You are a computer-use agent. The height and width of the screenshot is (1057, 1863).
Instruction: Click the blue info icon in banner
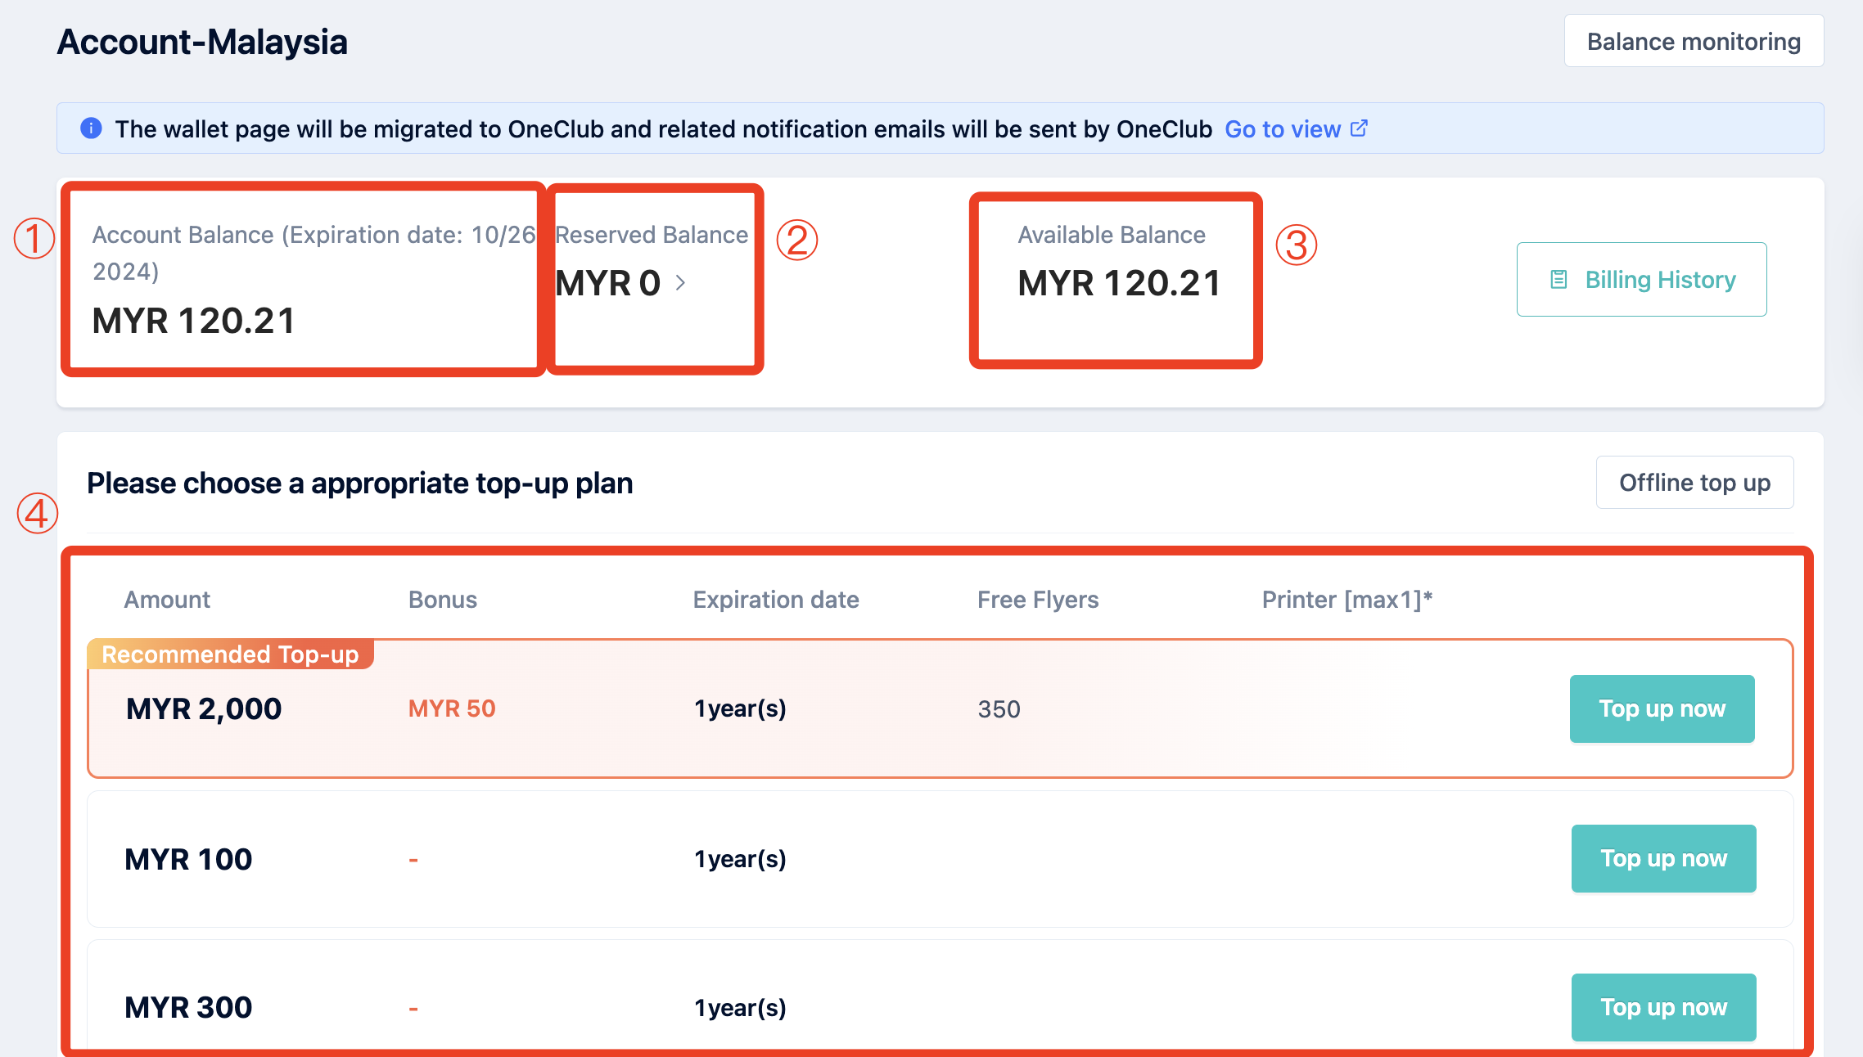pos(91,128)
